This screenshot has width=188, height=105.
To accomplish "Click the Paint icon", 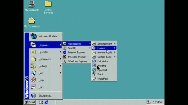I will [x=94, y=74].
